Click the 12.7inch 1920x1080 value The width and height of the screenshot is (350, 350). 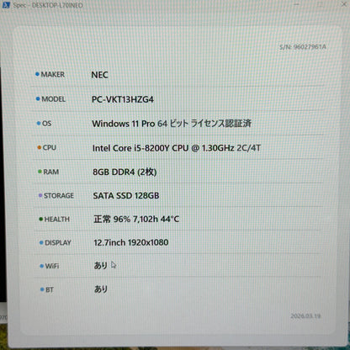point(131,242)
